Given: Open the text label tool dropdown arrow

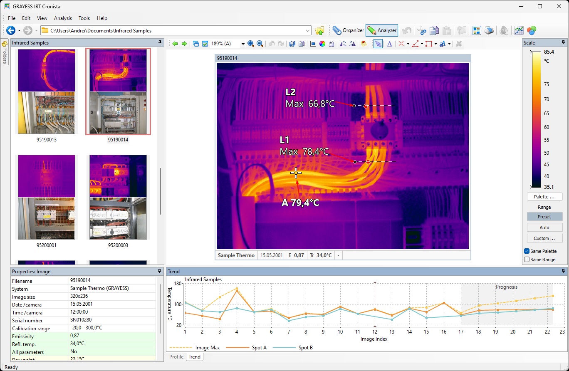Looking at the screenshot, I should pyautogui.click(x=449, y=44).
